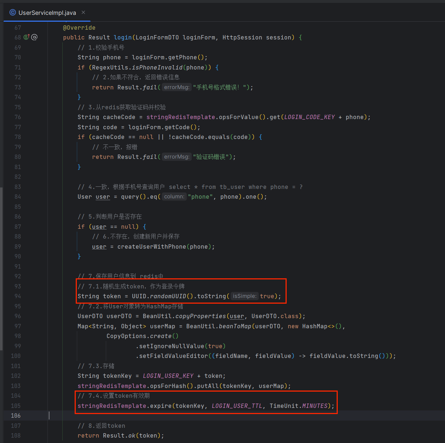Click the "手机号格式错误！" string literal

click(x=220, y=87)
